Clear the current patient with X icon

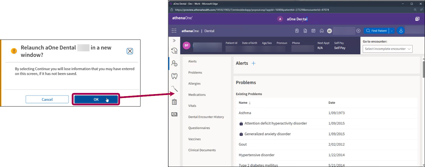click(x=358, y=31)
